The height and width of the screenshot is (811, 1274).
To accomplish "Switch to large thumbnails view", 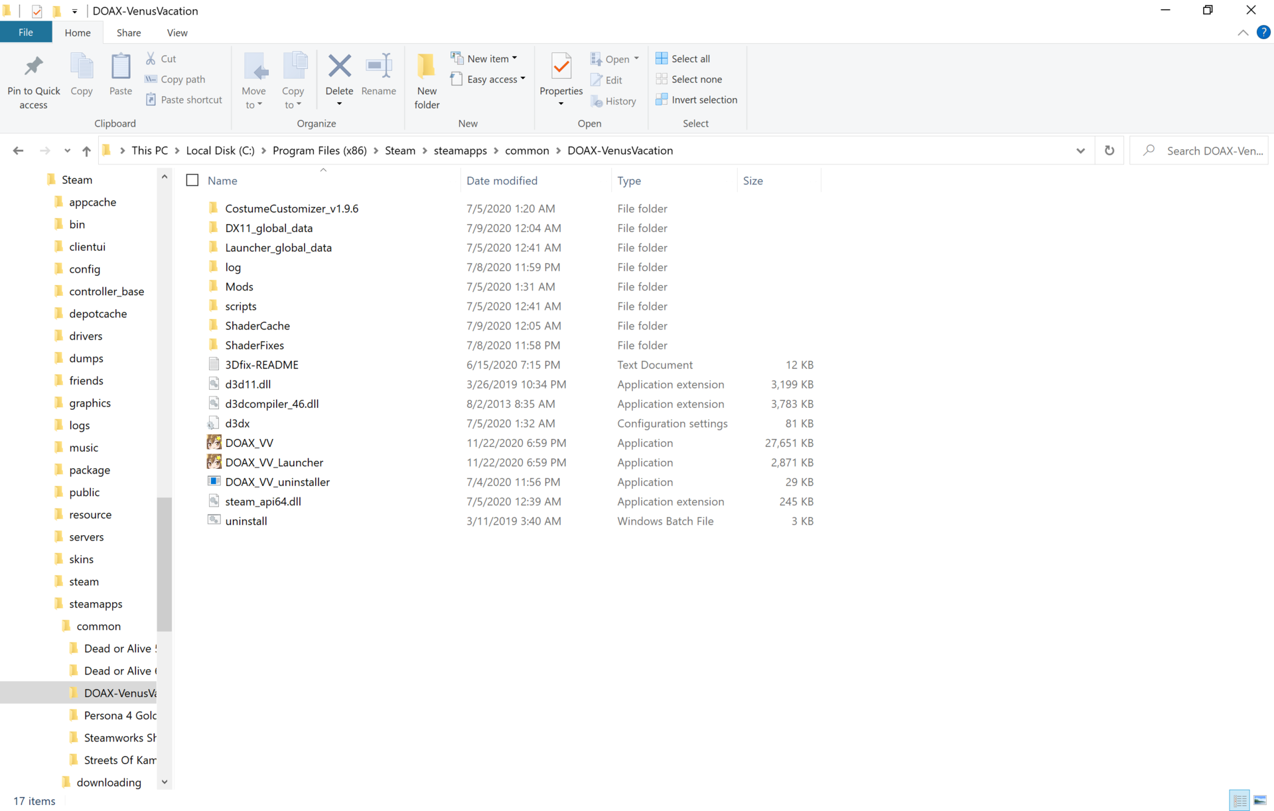I will tap(1260, 800).
